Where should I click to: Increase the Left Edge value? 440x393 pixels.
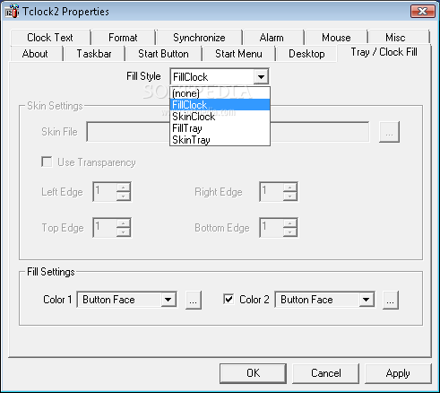(x=123, y=188)
